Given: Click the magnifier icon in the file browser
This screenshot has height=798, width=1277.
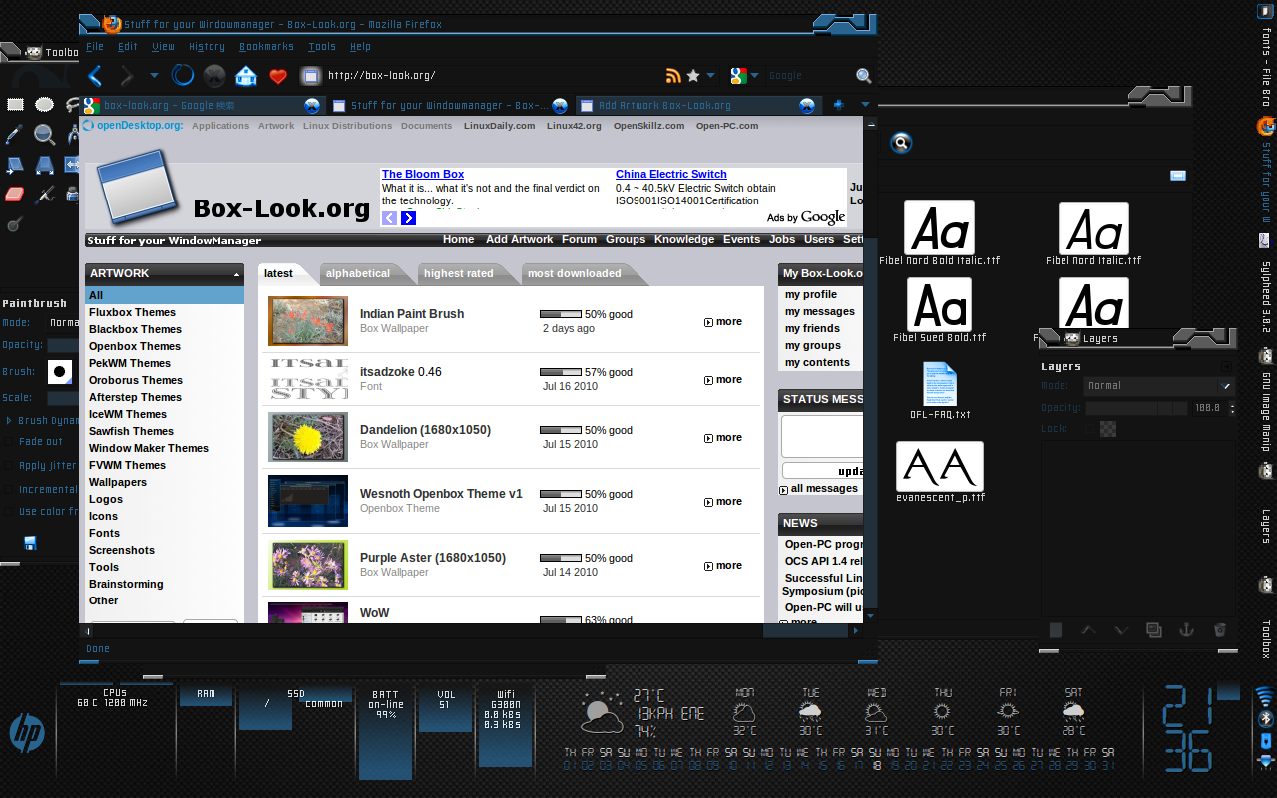Looking at the screenshot, I should 901,143.
